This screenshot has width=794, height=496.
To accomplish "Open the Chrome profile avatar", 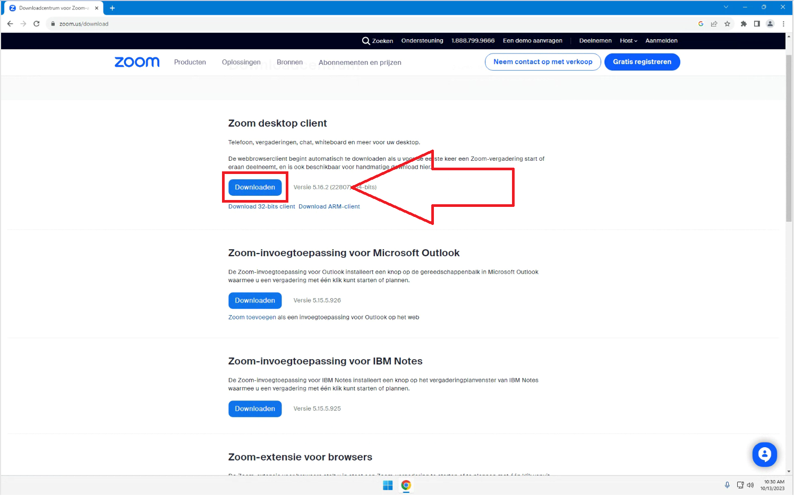I will point(770,24).
